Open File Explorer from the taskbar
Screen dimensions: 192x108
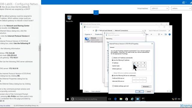click(x=121, y=99)
